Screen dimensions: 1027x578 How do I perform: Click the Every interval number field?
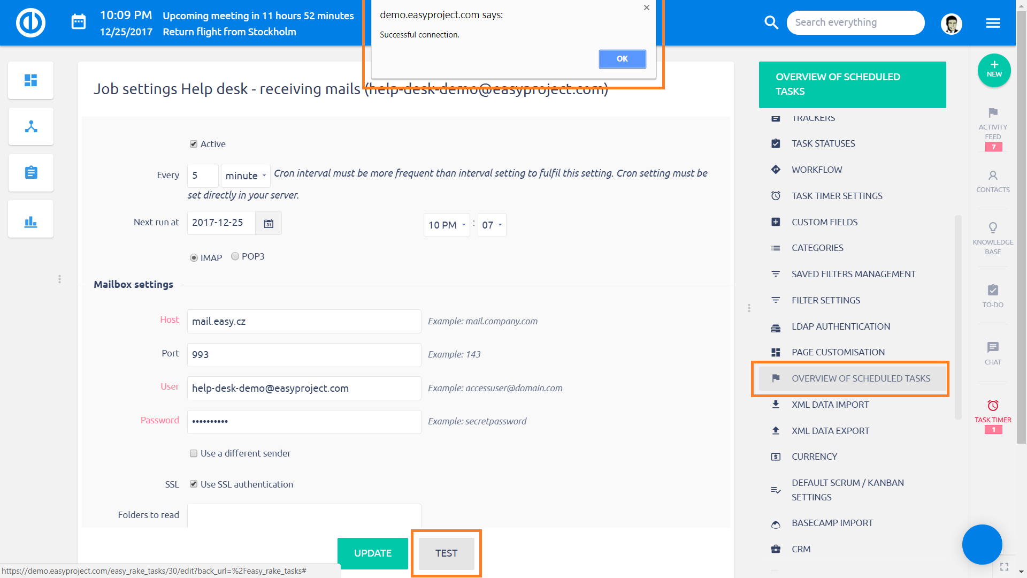[203, 176]
